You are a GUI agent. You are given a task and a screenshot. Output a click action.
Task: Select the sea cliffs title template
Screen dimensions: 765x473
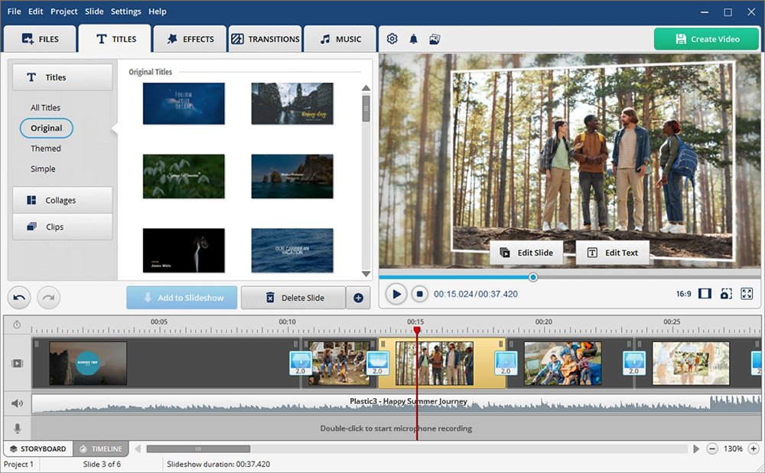coord(292,176)
